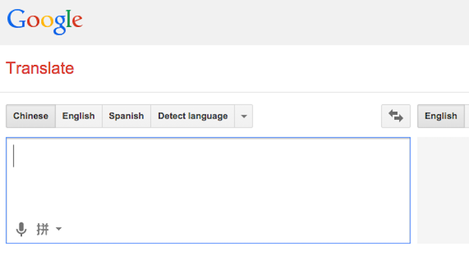Image resolution: width=469 pixels, height=256 pixels.
Task: Click the blank gap left of swap button
Action: click(317, 116)
